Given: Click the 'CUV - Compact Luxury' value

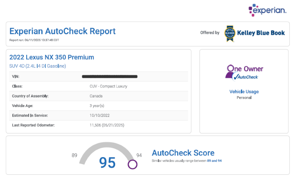Looking at the screenshot, I should pyautogui.click(x=108, y=86).
